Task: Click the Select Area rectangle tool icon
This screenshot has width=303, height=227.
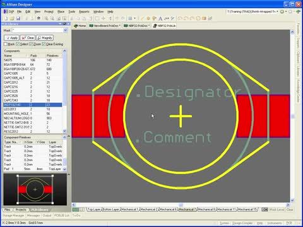Action: (97, 18)
